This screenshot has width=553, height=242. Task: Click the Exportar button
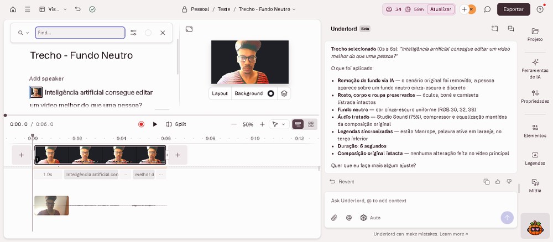point(514,9)
